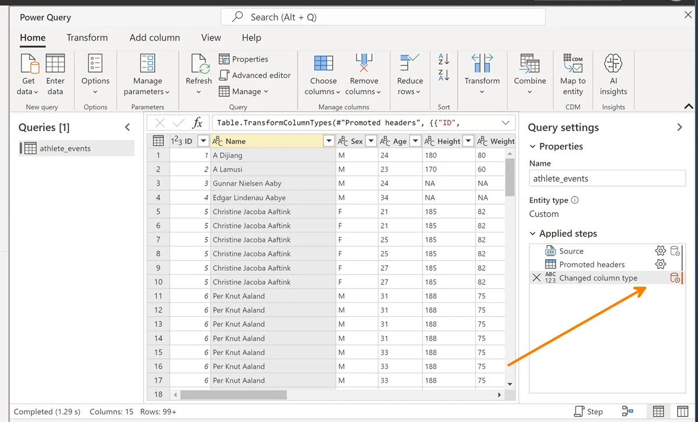The width and height of the screenshot is (698, 422).
Task: Open the Advanced editor
Action: tap(255, 75)
